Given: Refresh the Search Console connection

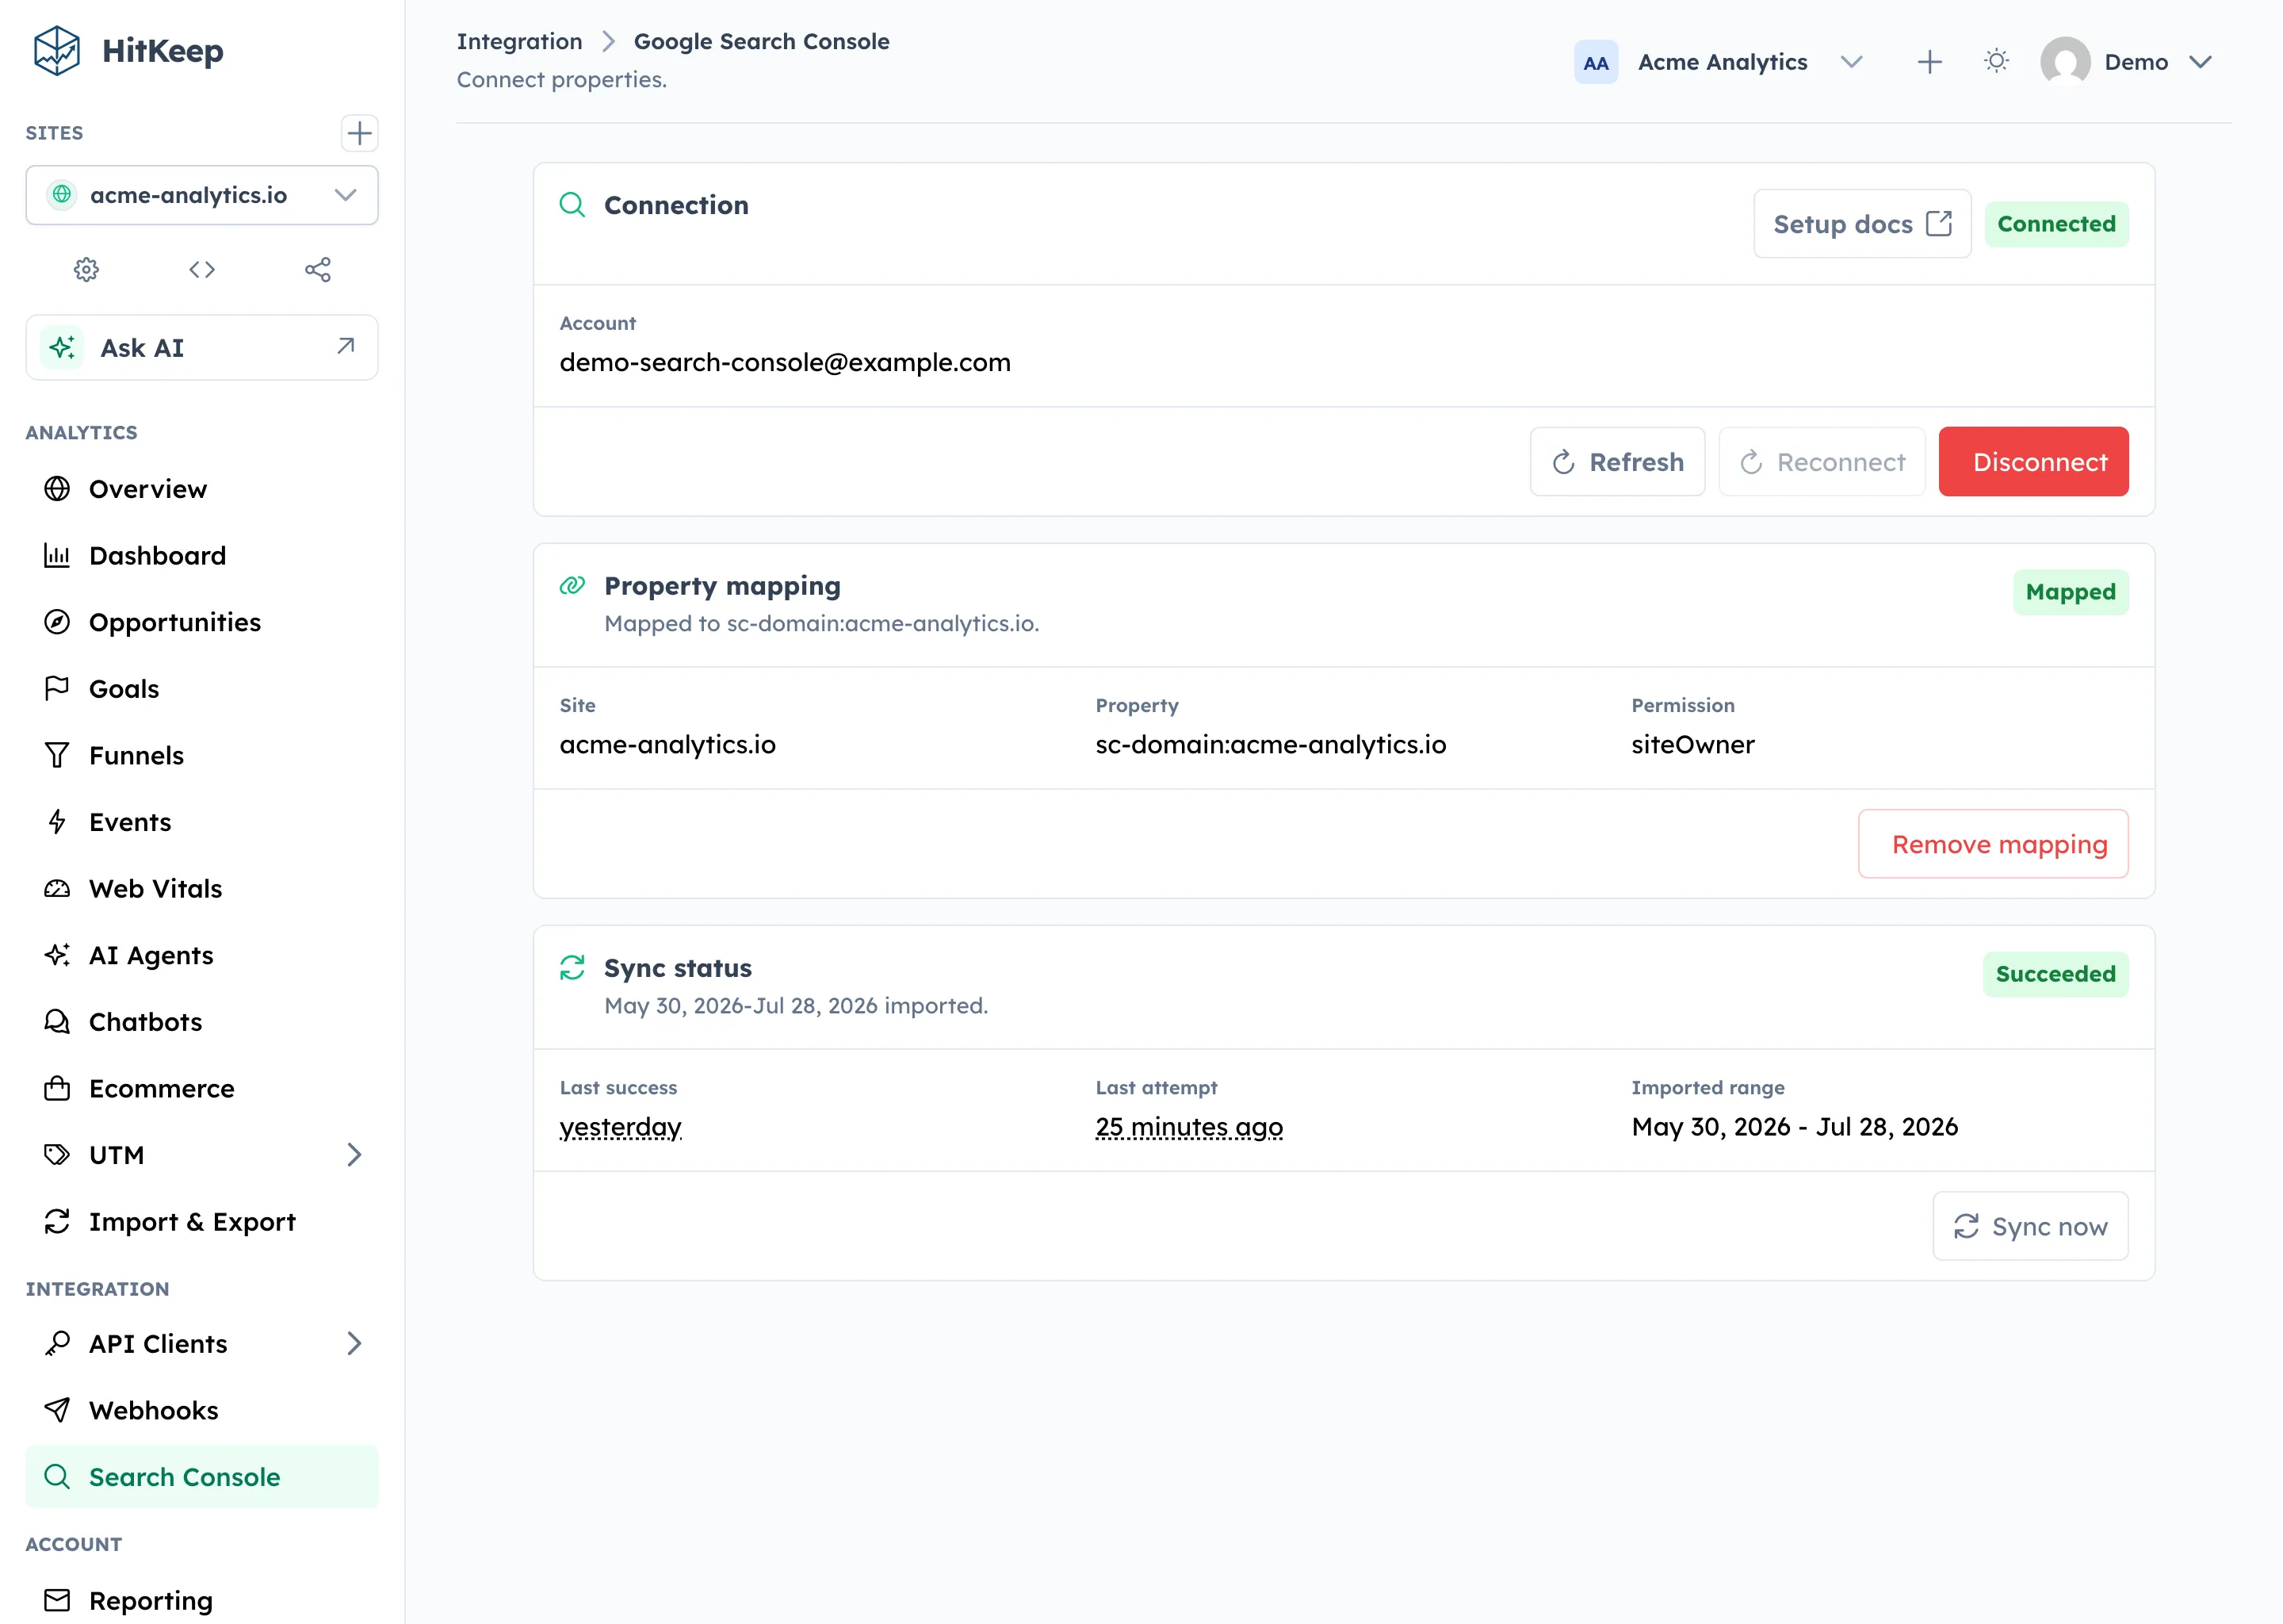Looking at the screenshot, I should click(1617, 462).
